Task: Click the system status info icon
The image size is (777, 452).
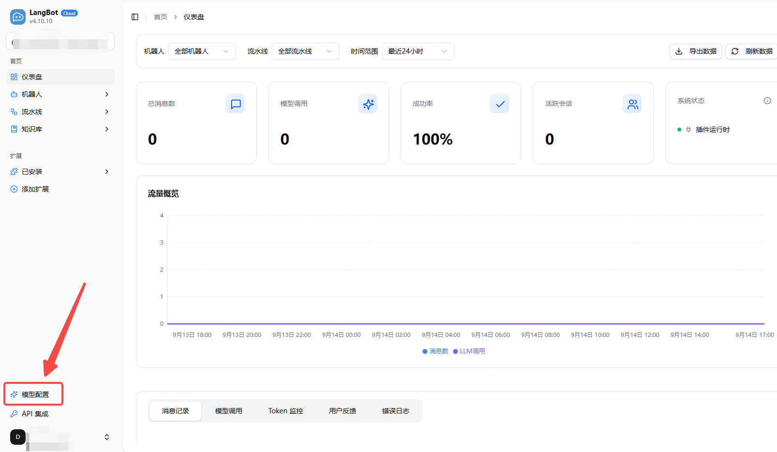Action: pos(767,101)
